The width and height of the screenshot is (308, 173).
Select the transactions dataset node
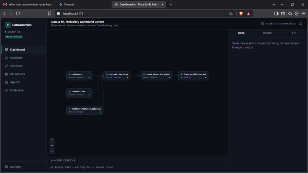79,93
